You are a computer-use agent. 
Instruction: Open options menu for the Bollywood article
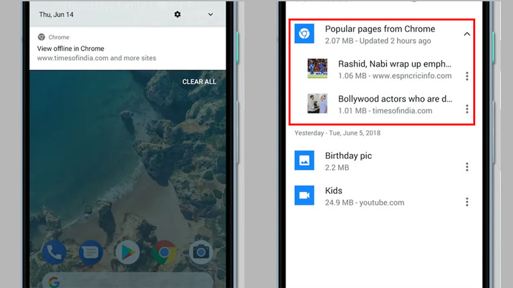pos(467,109)
